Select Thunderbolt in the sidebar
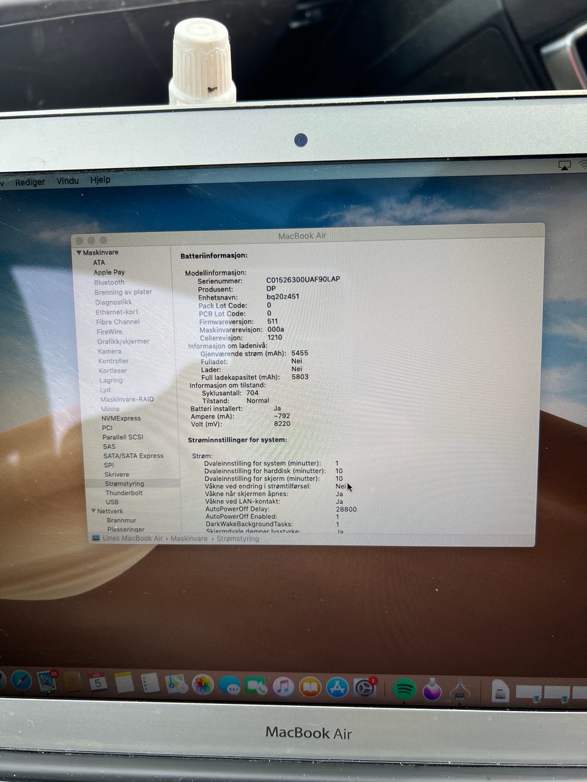587x782 pixels. tap(124, 493)
